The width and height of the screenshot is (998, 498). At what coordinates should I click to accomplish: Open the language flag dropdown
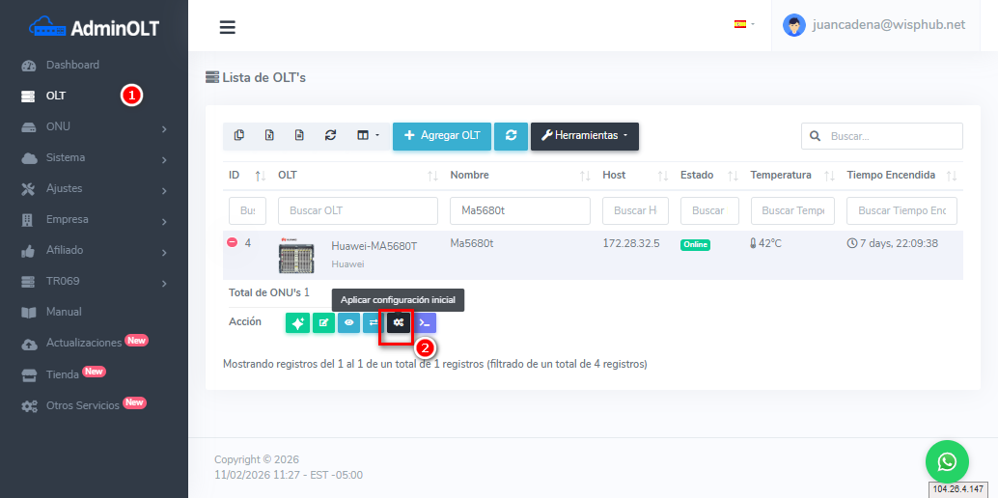(744, 25)
